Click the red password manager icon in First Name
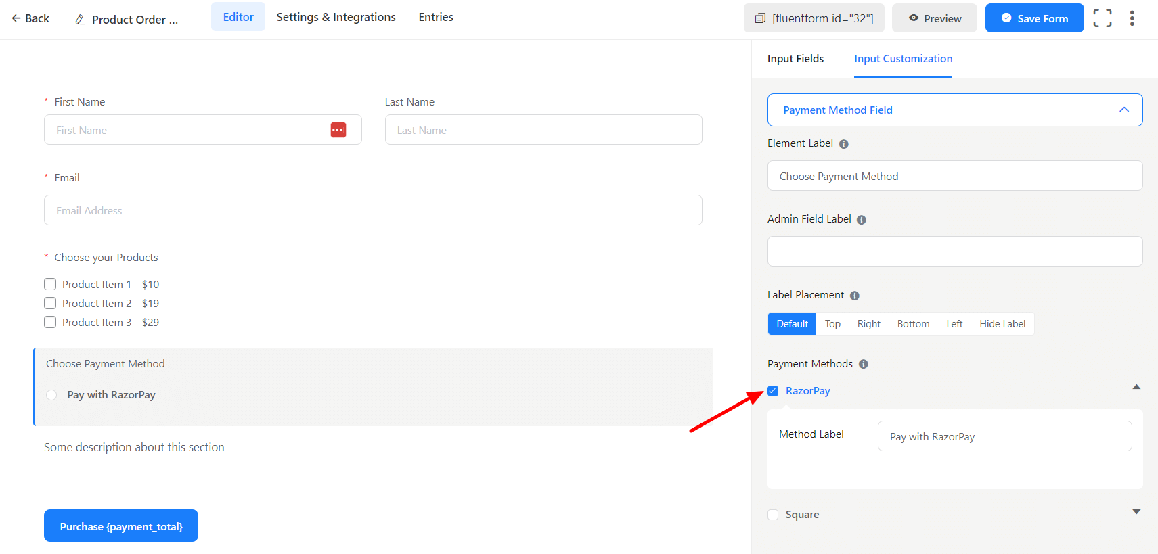1158x554 pixels. (338, 130)
